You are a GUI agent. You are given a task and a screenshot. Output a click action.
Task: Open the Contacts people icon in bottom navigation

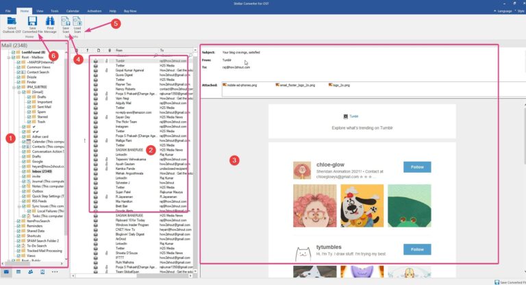coord(31,271)
